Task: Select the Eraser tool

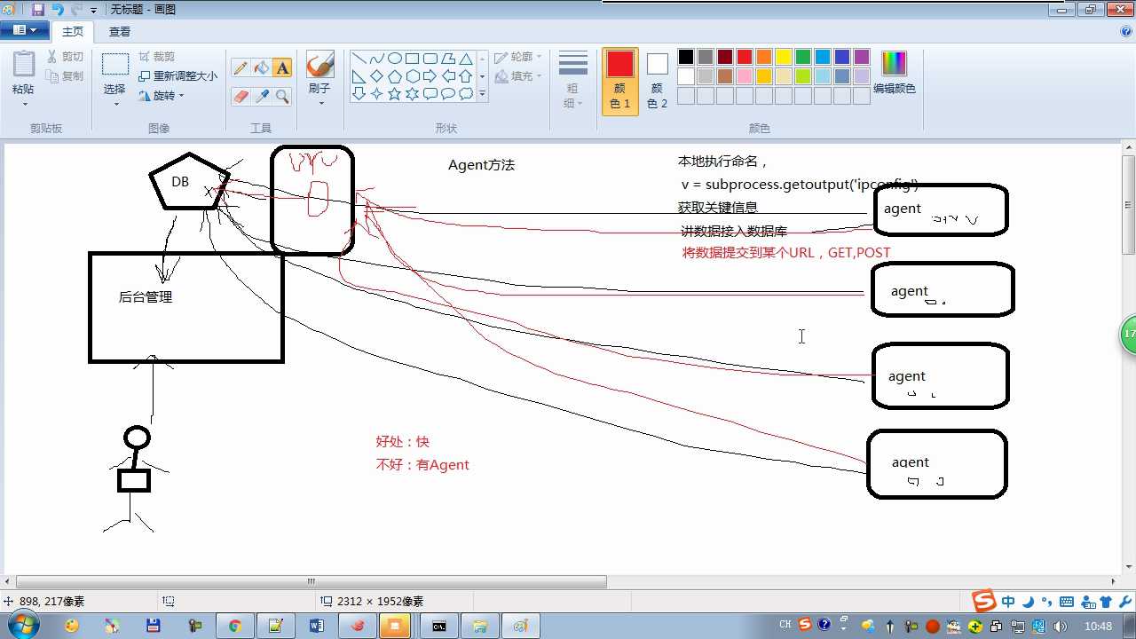Action: click(241, 96)
